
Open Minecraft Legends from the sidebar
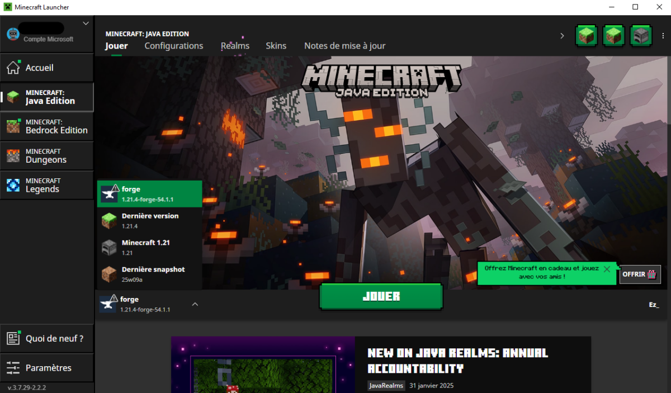click(47, 185)
